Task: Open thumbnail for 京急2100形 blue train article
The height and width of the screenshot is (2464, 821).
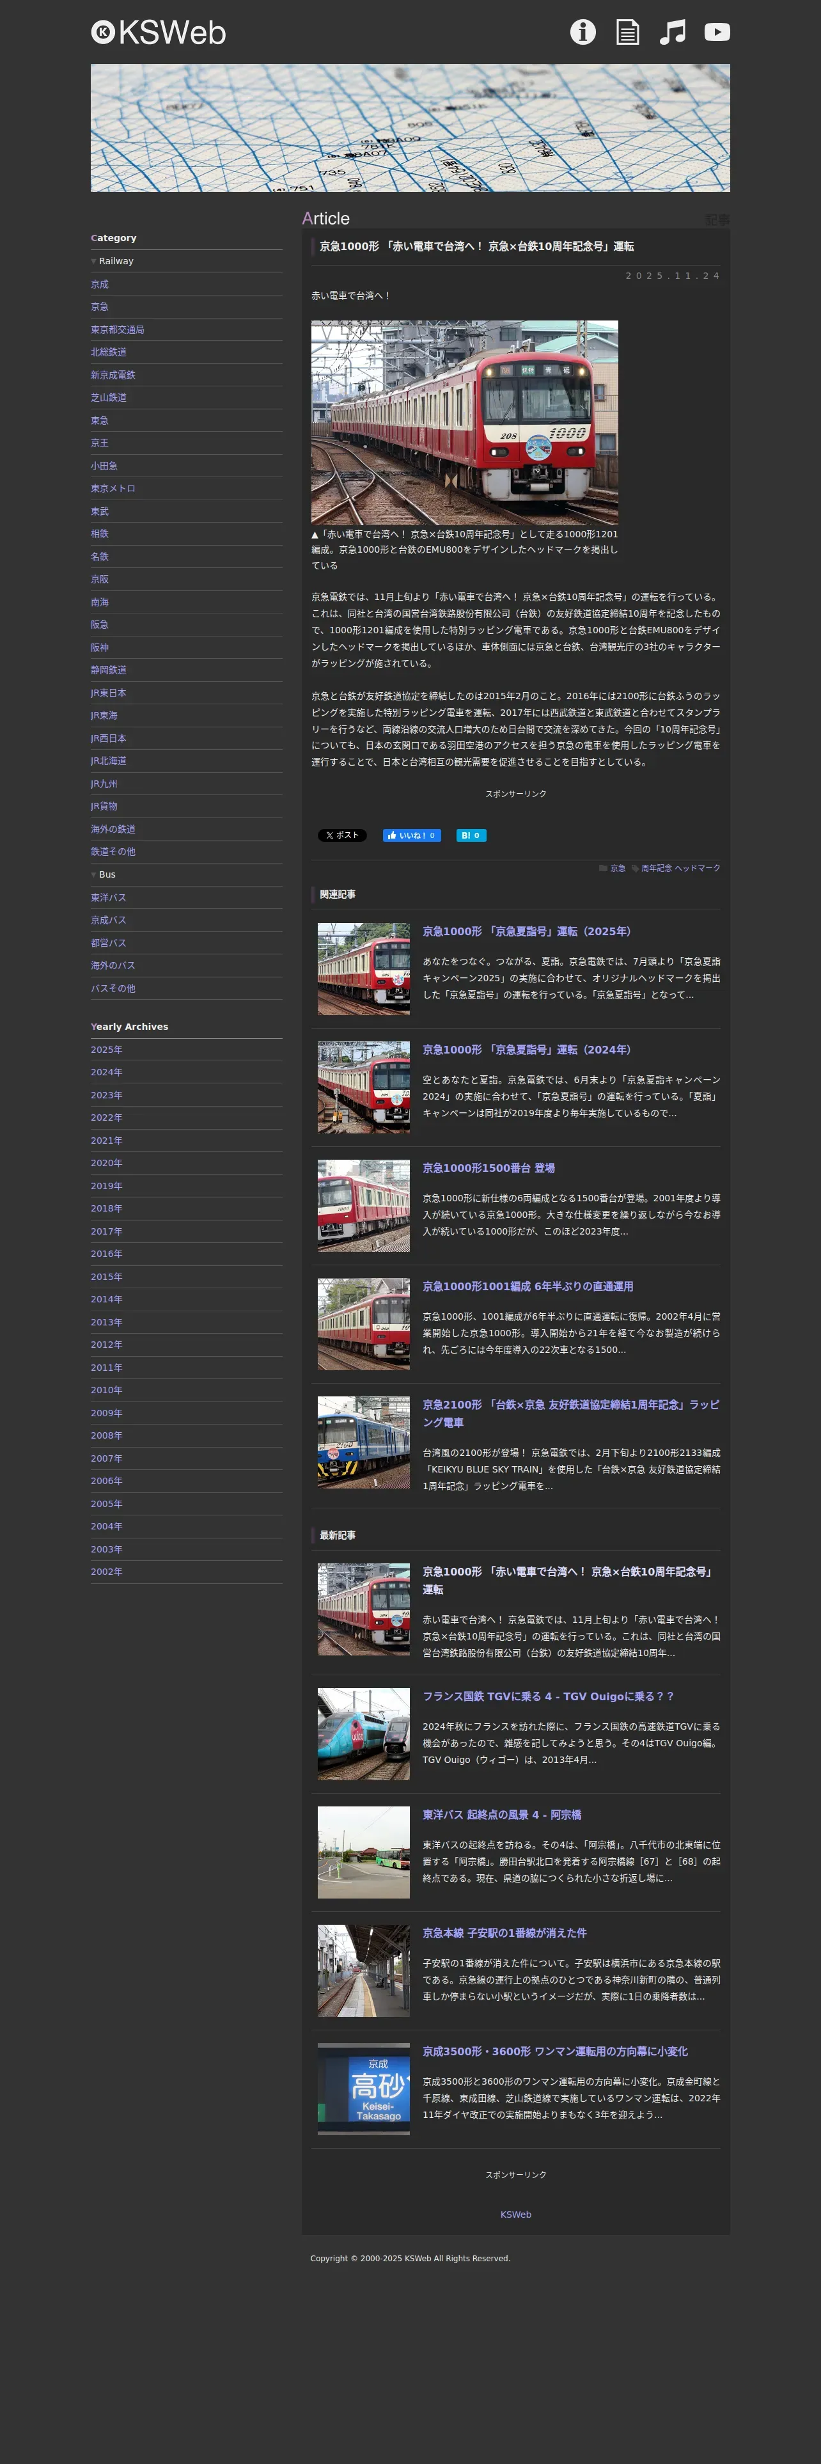Action: pos(363,1442)
